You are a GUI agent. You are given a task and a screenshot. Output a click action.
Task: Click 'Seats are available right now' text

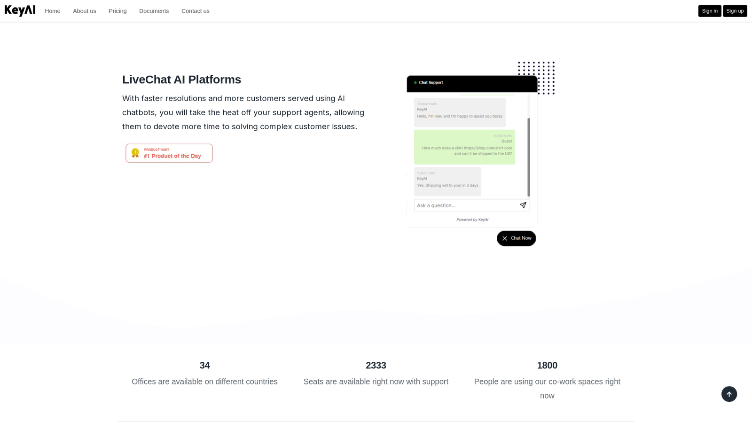(x=376, y=382)
